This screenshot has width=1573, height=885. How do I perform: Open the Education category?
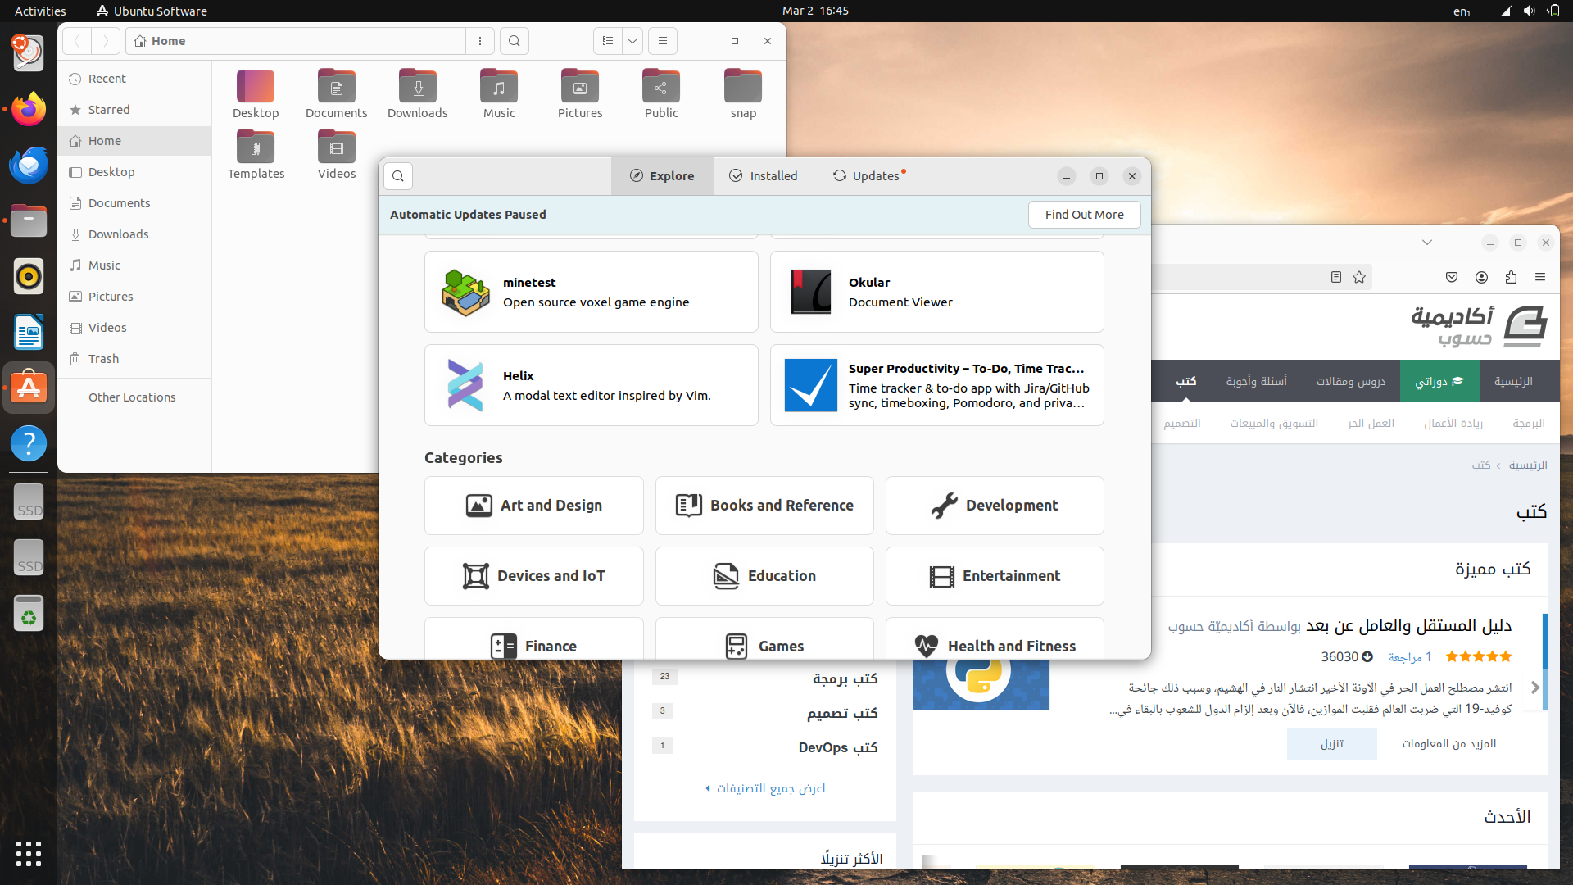coord(764,576)
